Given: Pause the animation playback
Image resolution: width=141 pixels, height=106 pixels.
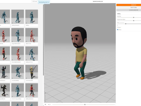Looking at the screenshot, I should (x=45, y=105).
